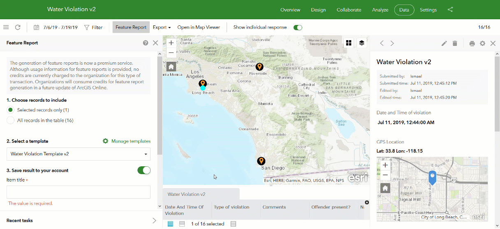The image size is (500, 229).
Task: Click the blue pin on the mini map
Action: [x=432, y=177]
